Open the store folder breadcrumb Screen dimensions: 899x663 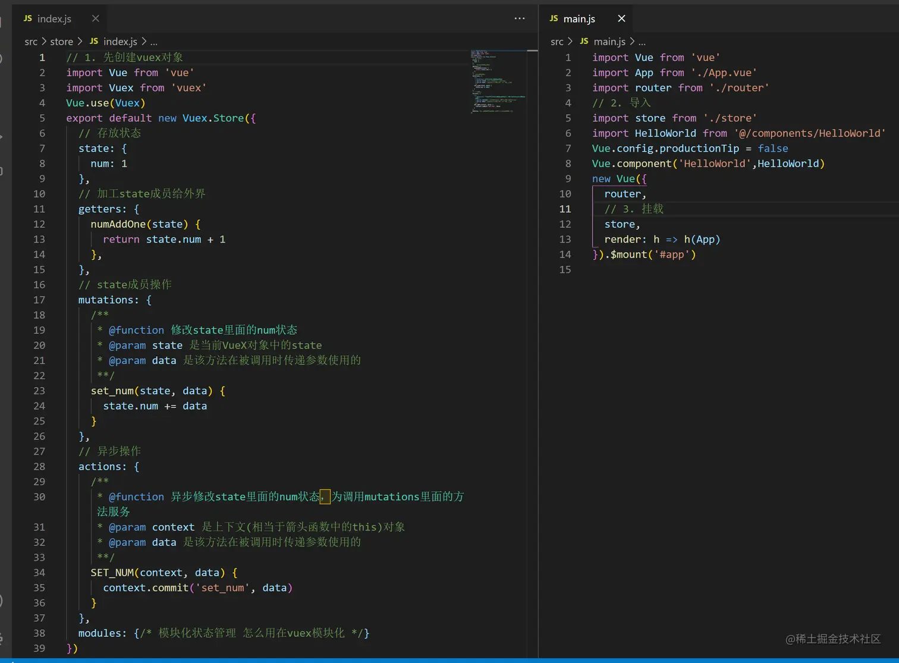(62, 42)
